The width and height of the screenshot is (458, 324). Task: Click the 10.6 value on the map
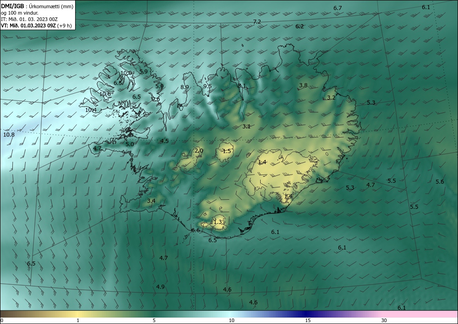(x=105, y=94)
